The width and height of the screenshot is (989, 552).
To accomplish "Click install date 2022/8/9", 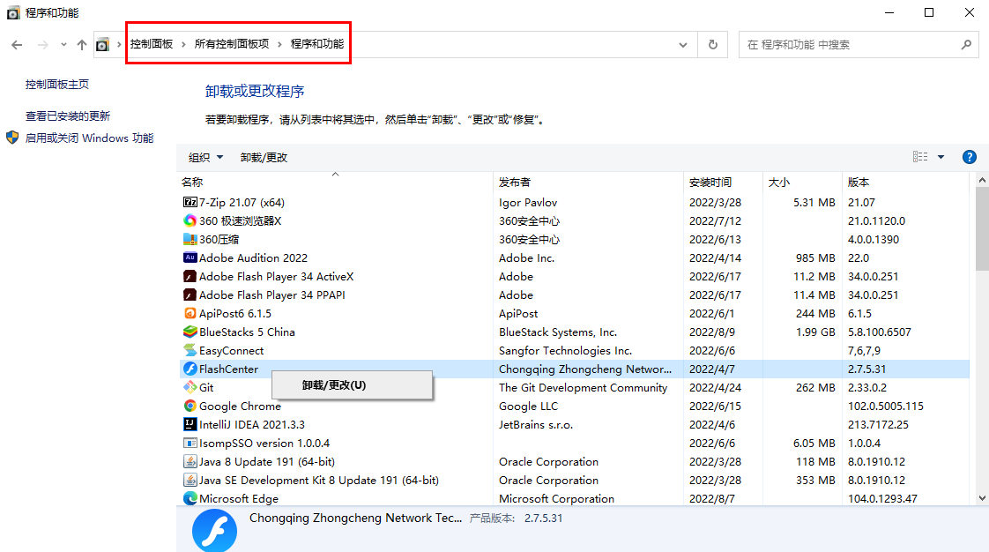I will click(711, 332).
